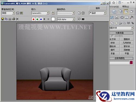Open the MAXScript(M) menu
This screenshot has width=136, height=102.
tap(114, 7)
